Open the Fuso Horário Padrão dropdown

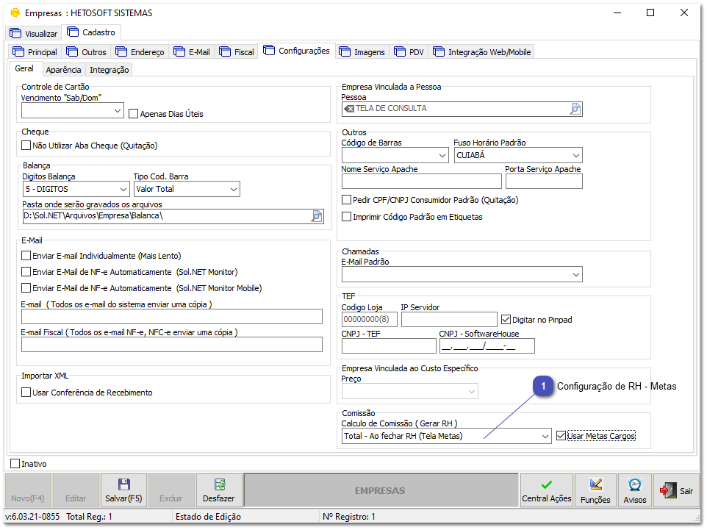pos(575,155)
